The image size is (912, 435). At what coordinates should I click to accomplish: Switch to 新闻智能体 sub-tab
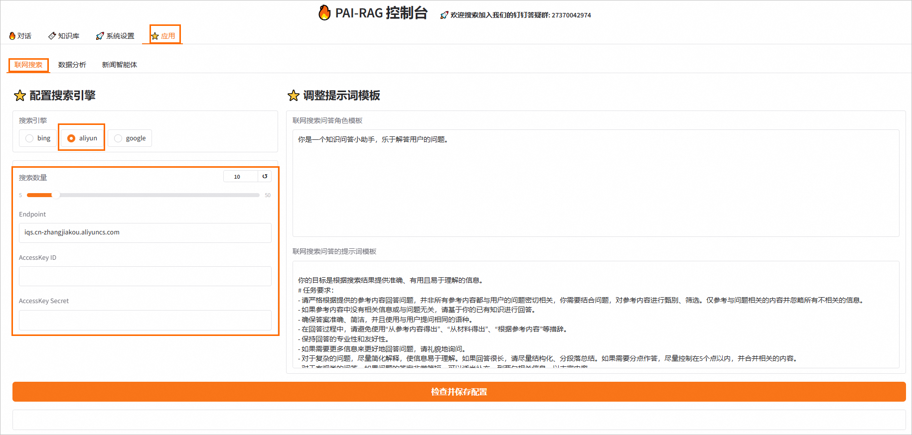(x=120, y=65)
